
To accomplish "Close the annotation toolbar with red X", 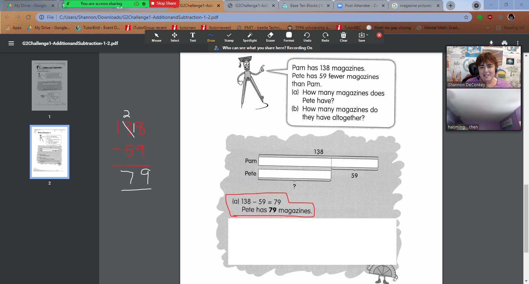I will coord(379,35).
